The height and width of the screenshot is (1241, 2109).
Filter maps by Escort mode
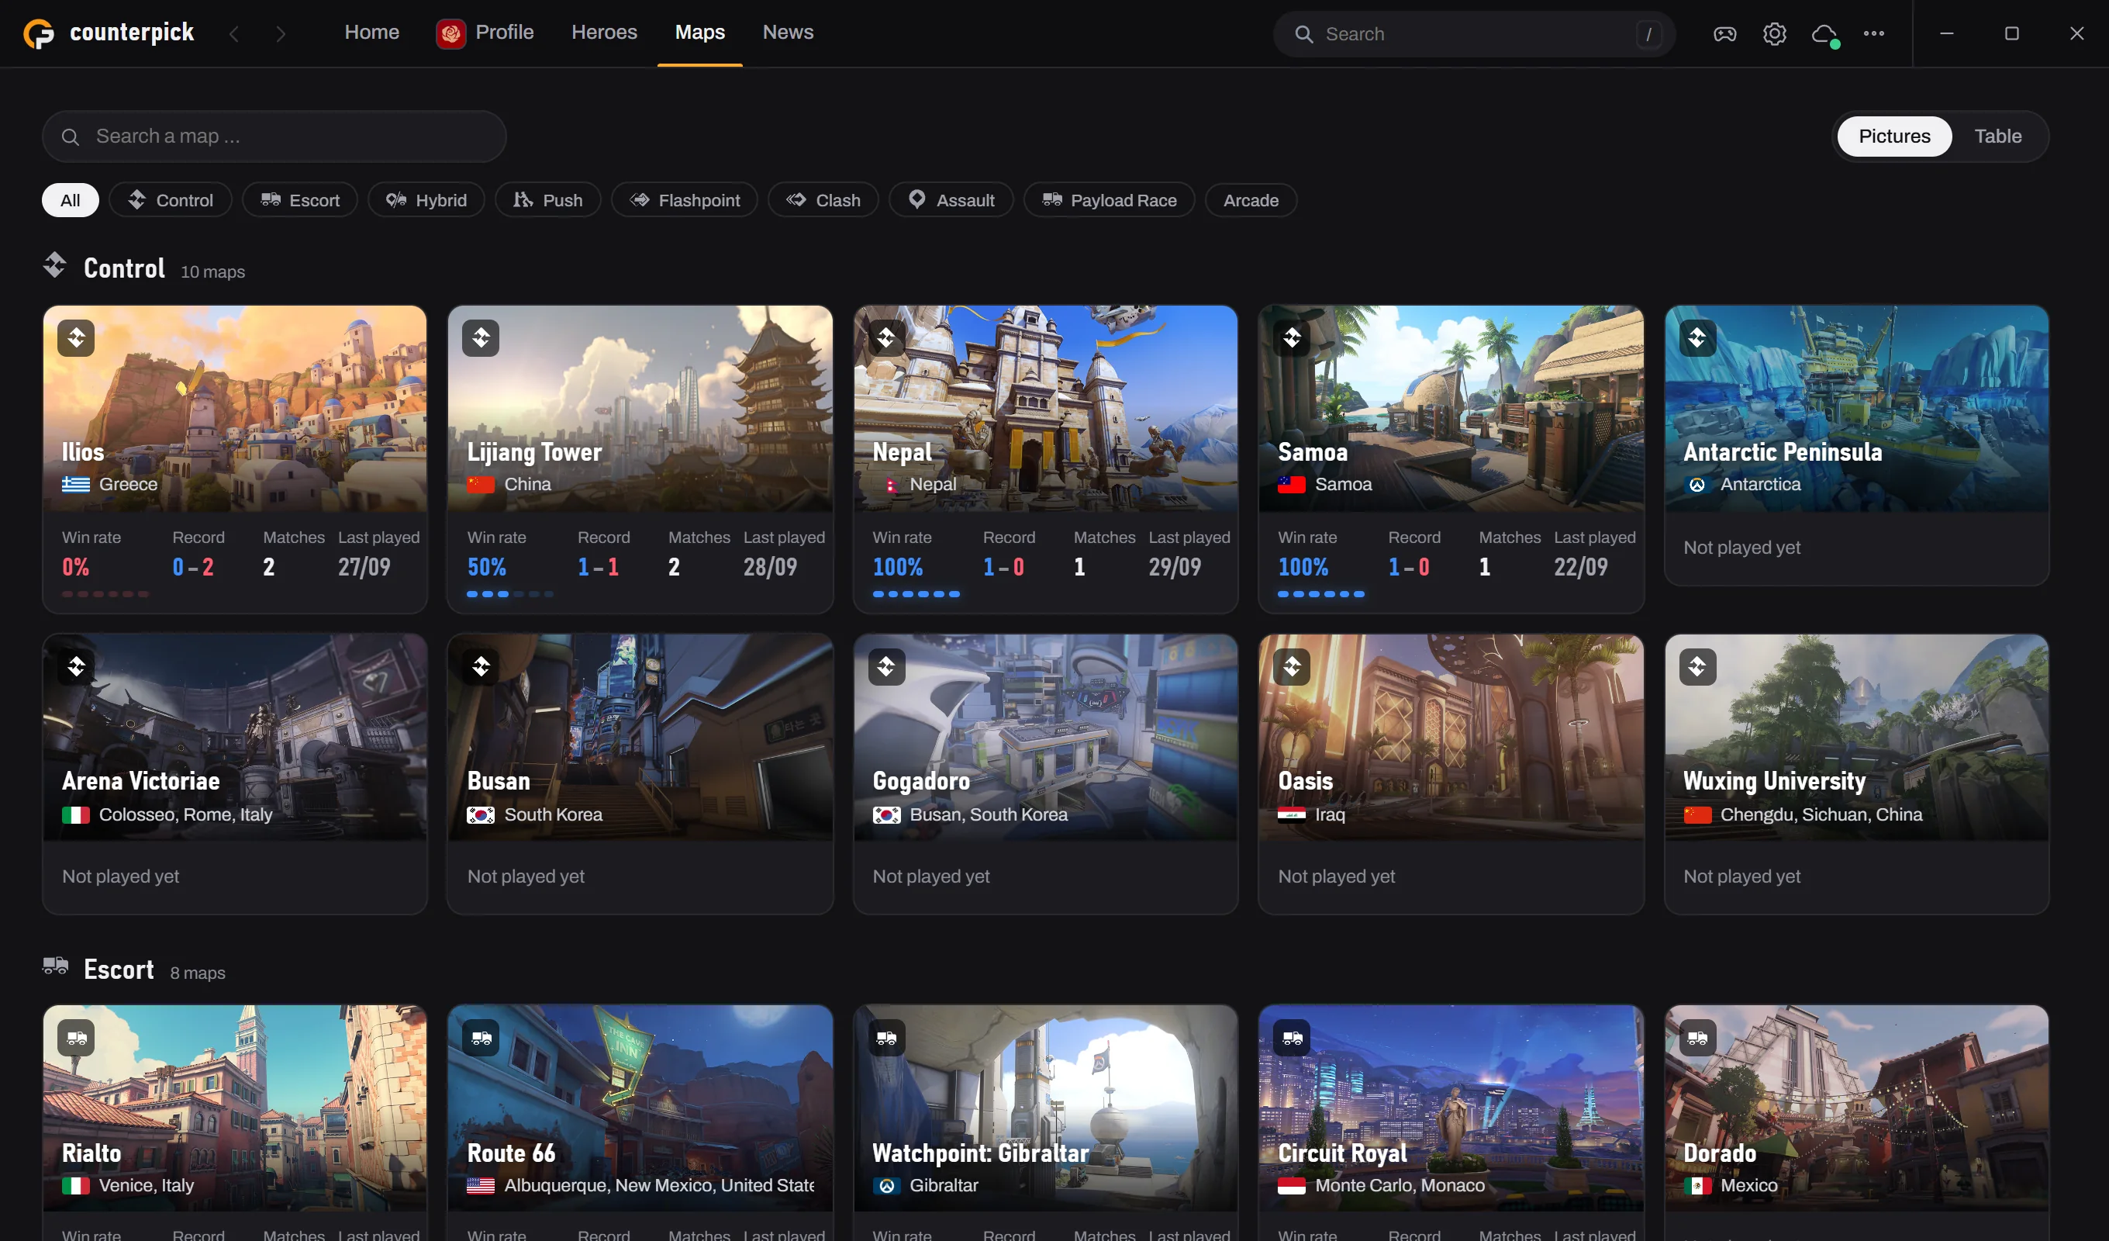click(x=299, y=200)
